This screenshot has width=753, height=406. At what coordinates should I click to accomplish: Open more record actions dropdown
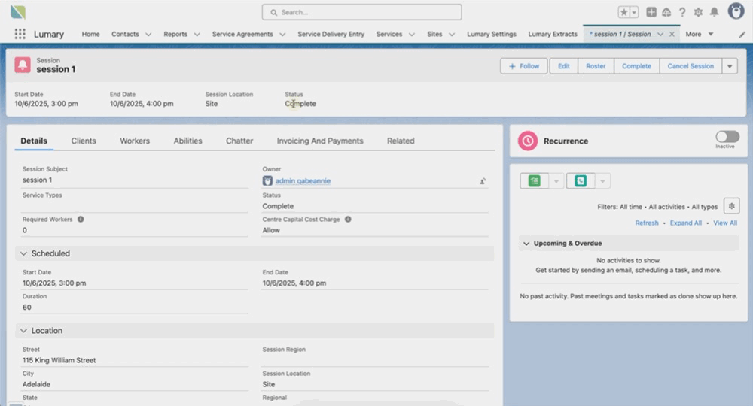pos(730,66)
